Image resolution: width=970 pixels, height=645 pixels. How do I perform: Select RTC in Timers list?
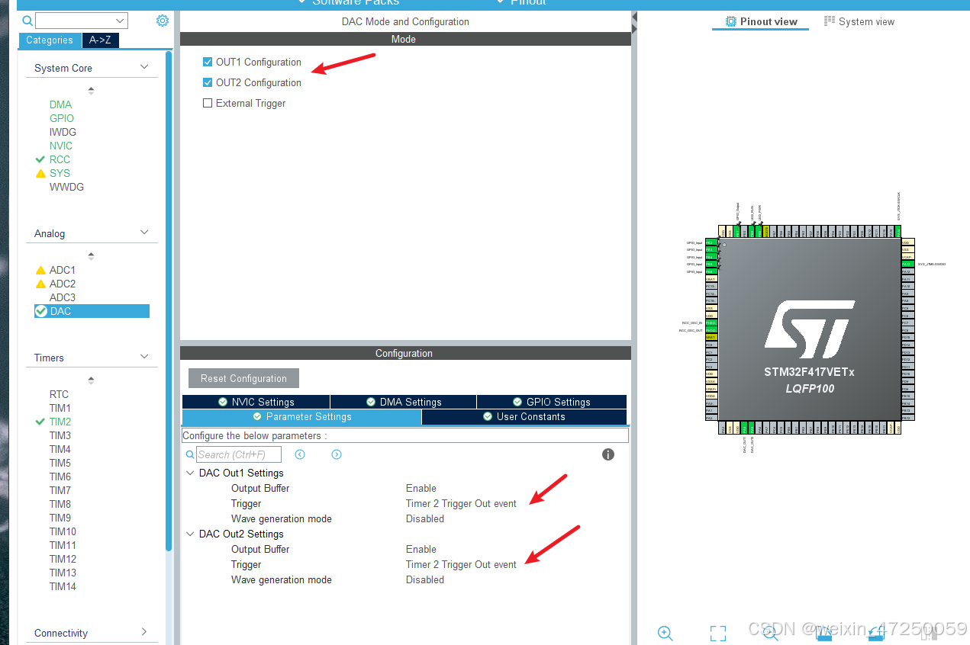pyautogui.click(x=60, y=394)
